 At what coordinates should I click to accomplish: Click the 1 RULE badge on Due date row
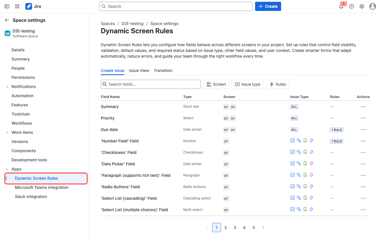(x=336, y=130)
